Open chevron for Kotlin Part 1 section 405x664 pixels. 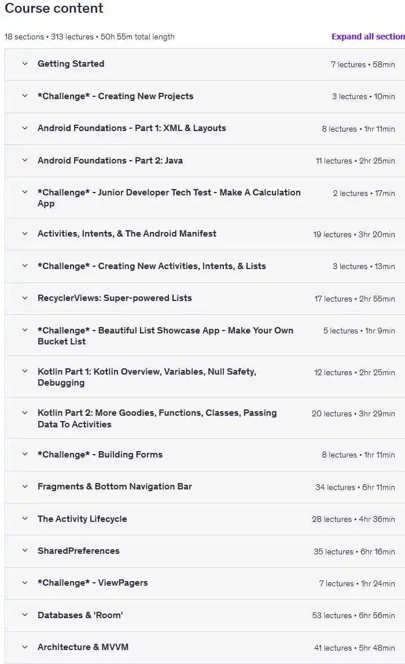[x=25, y=372]
